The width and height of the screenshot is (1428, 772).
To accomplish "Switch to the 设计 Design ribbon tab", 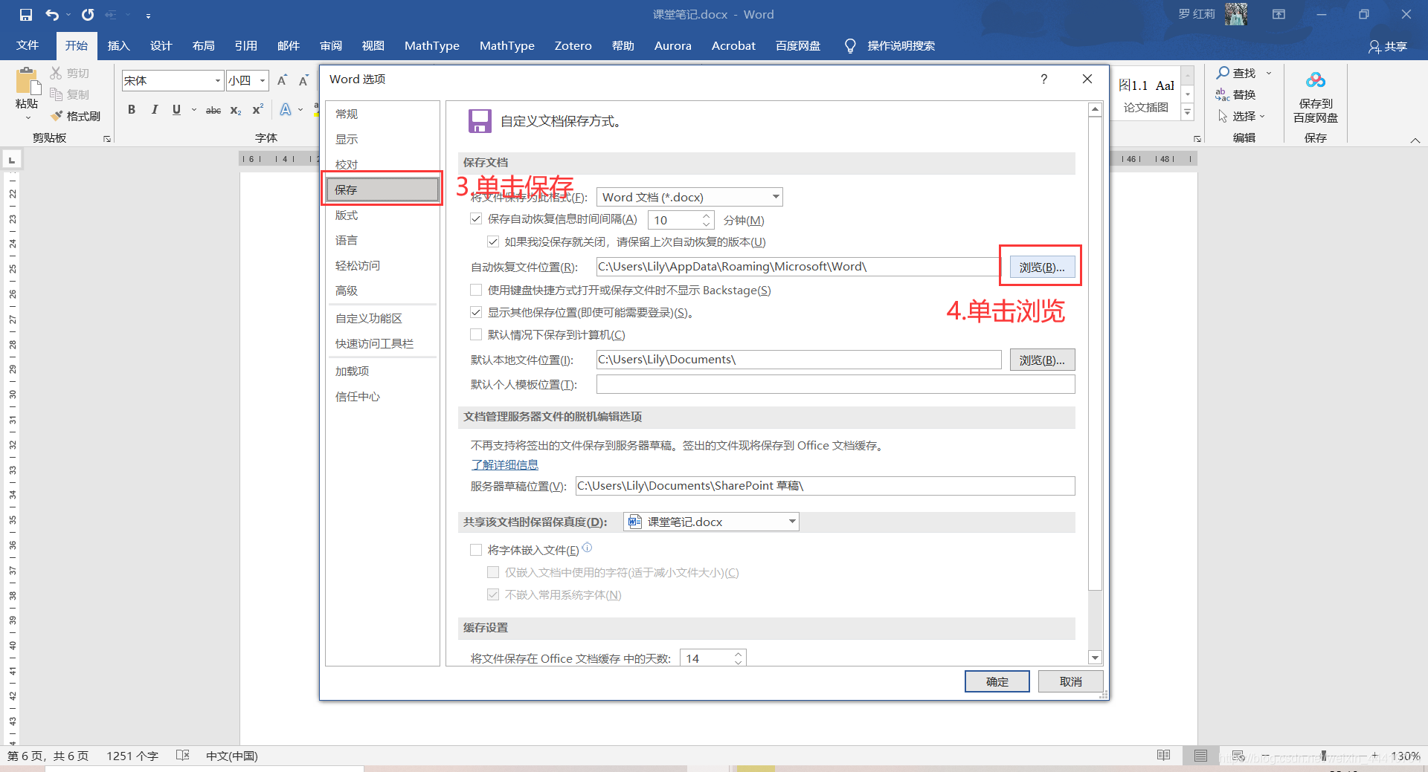I will (x=161, y=46).
